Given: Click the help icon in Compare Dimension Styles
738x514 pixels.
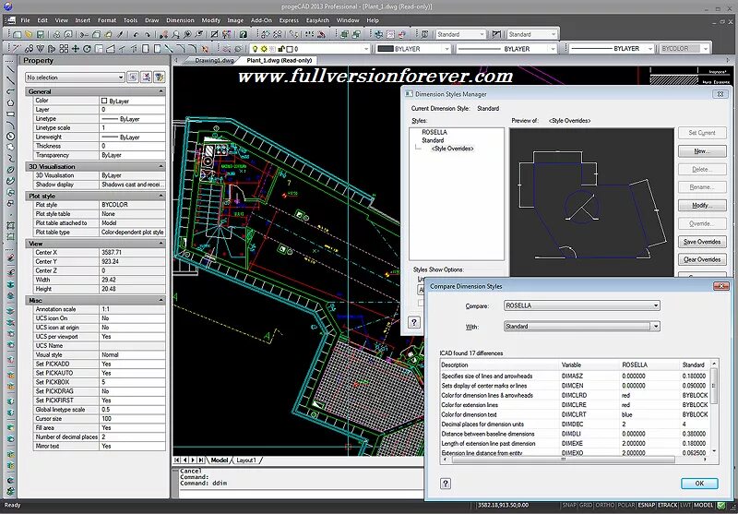Looking at the screenshot, I should pos(446,484).
